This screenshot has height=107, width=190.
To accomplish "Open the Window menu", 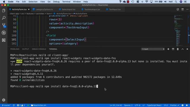I will click(x=77, y=1).
